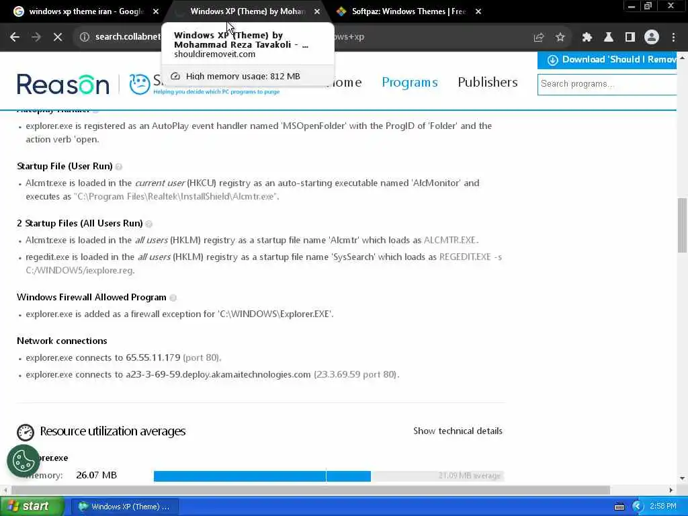Image resolution: width=688 pixels, height=516 pixels.
Task: Bookmark this page with the star icon
Action: pos(560,38)
